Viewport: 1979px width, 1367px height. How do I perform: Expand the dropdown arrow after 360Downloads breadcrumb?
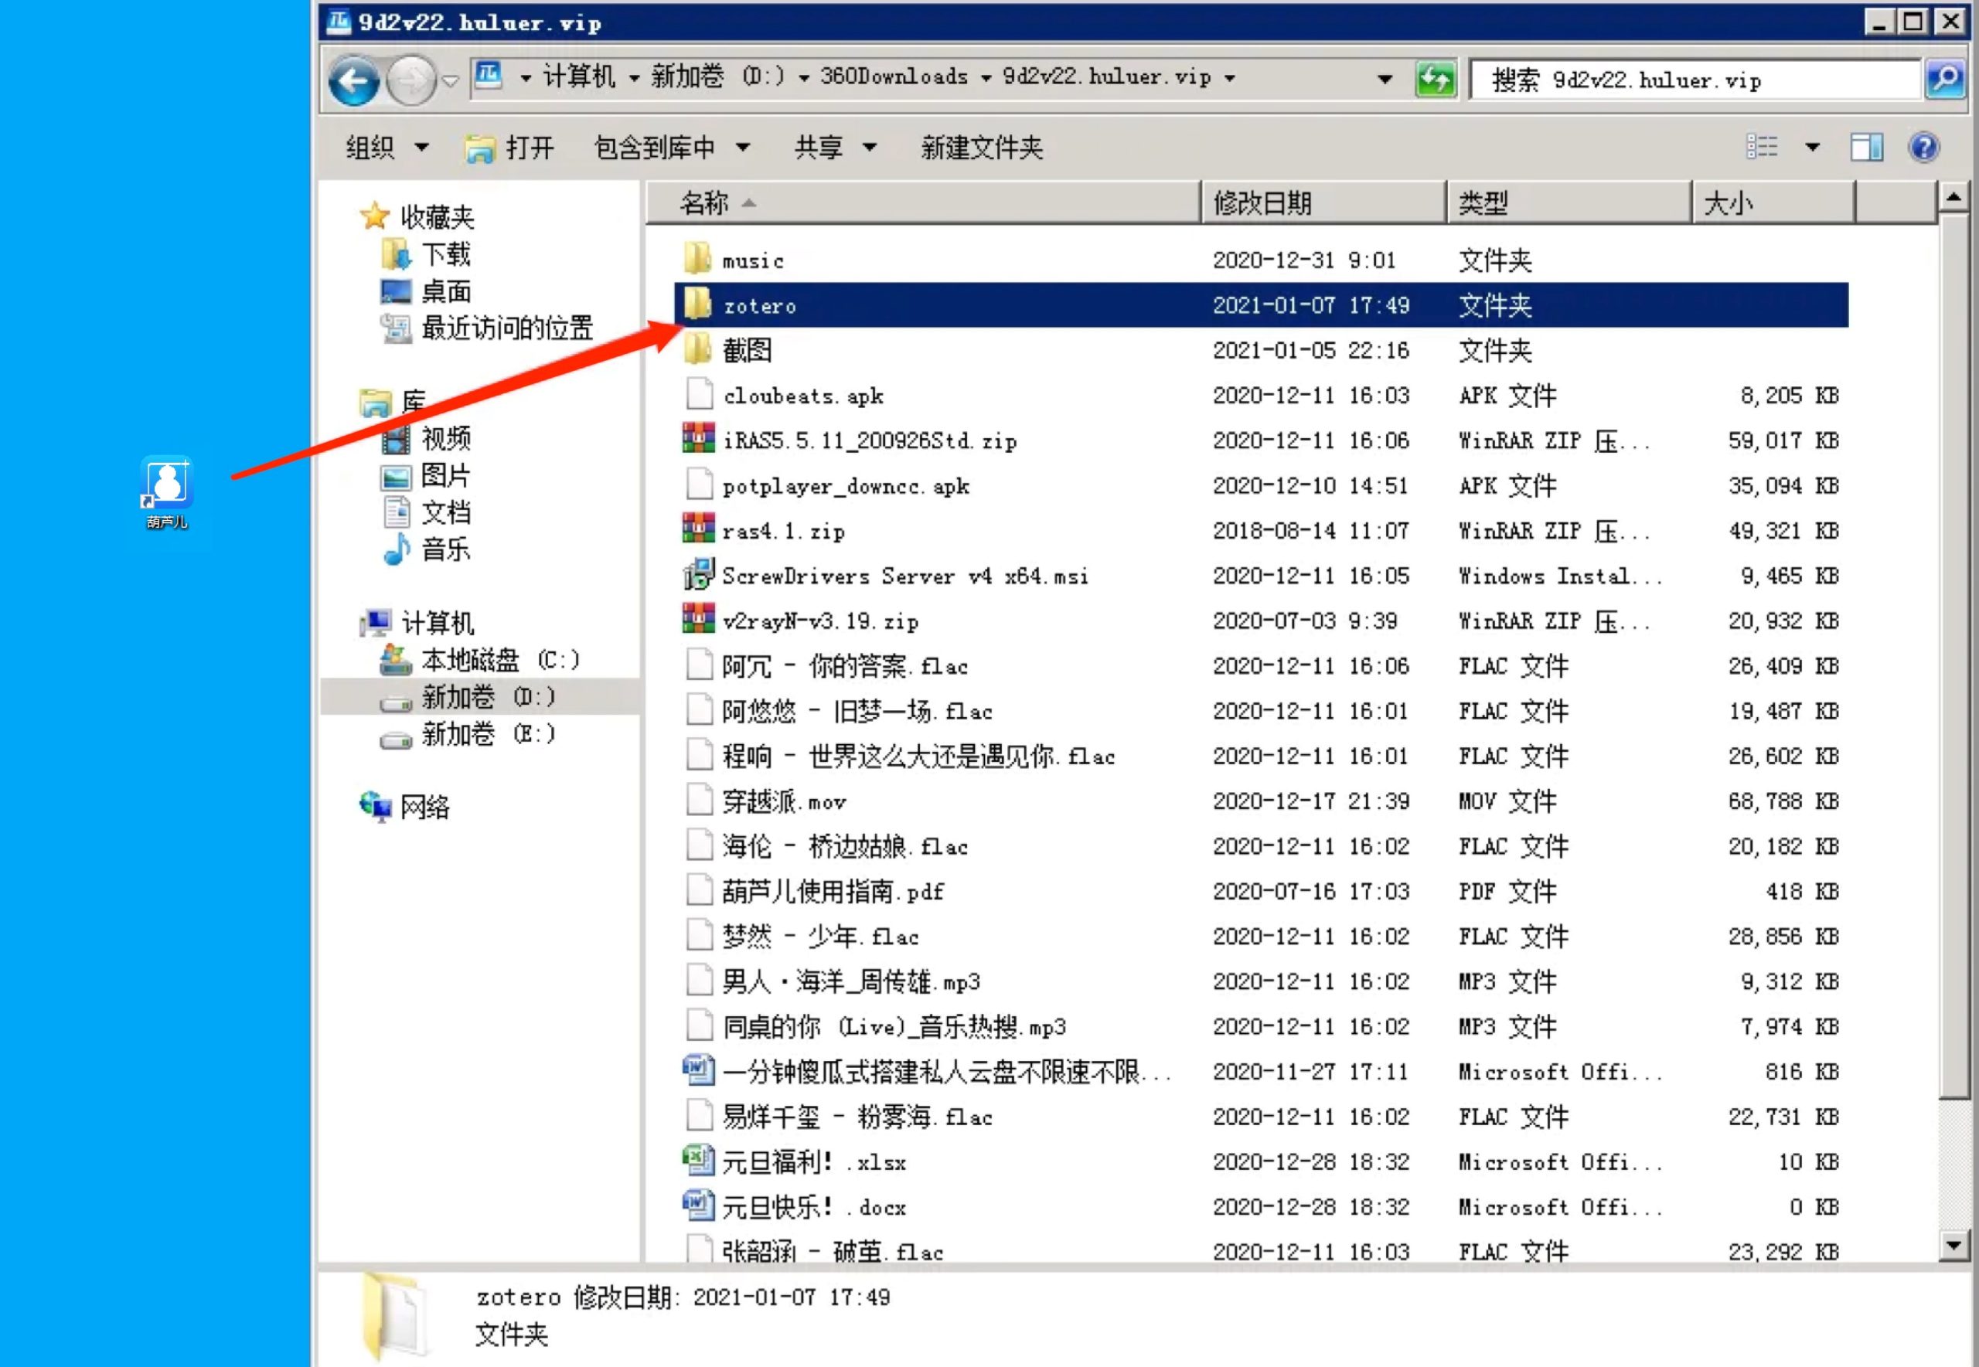pyautogui.click(x=986, y=78)
